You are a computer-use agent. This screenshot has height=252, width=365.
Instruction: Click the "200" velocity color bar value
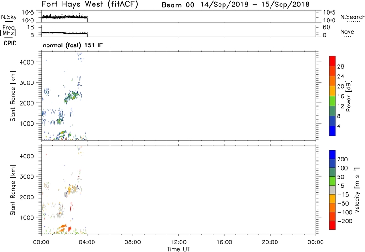click(x=343, y=159)
